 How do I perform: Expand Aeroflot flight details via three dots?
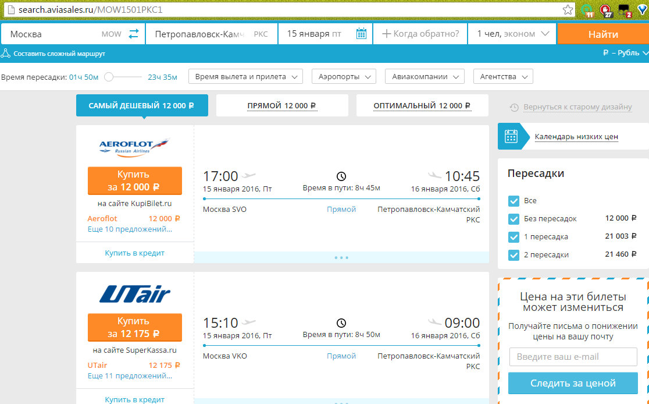(x=341, y=257)
